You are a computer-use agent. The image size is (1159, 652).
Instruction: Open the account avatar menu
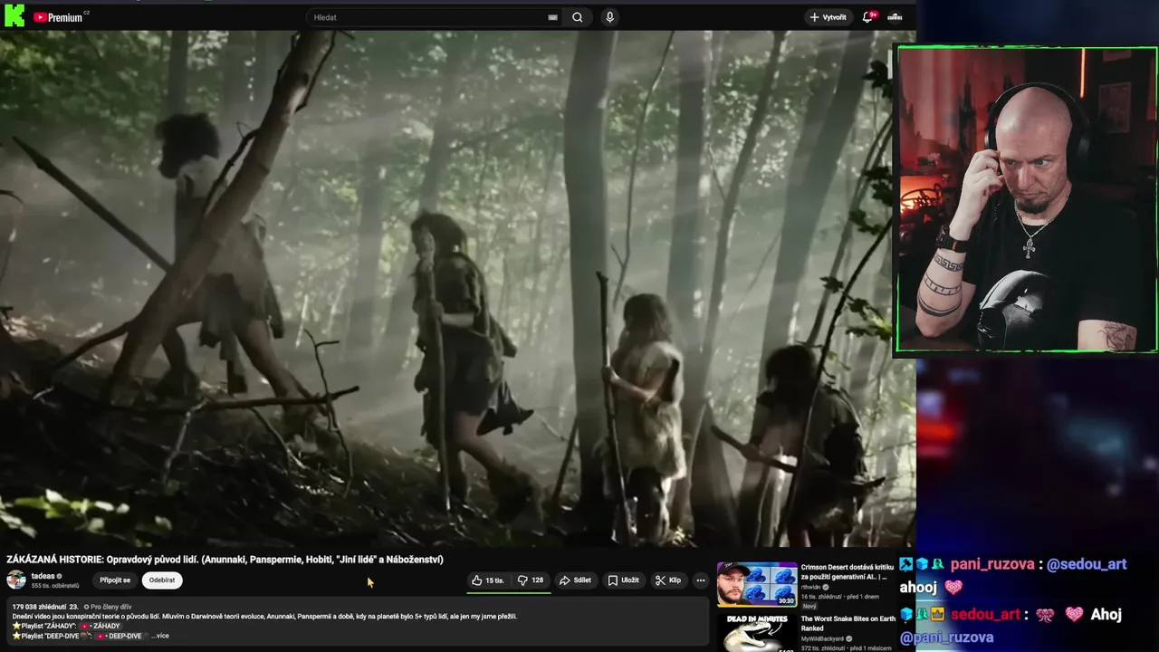(x=895, y=17)
